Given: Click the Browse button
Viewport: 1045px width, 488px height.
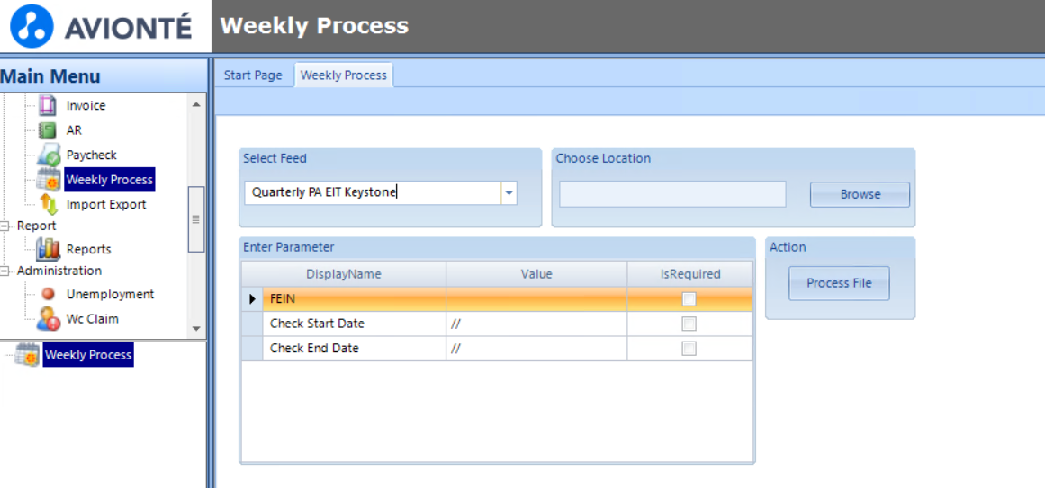Looking at the screenshot, I should [860, 194].
